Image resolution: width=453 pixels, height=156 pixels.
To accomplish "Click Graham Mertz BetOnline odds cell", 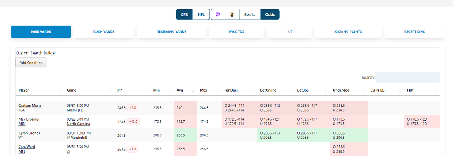I will tap(276, 108).
